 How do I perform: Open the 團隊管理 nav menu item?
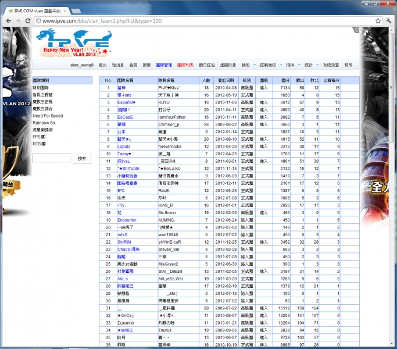(164, 65)
